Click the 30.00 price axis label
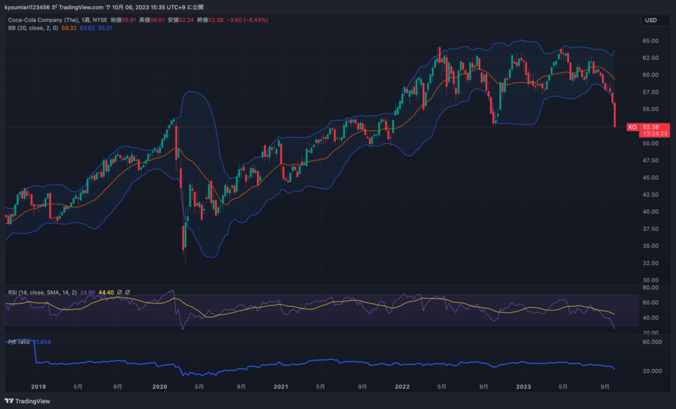 [650, 280]
